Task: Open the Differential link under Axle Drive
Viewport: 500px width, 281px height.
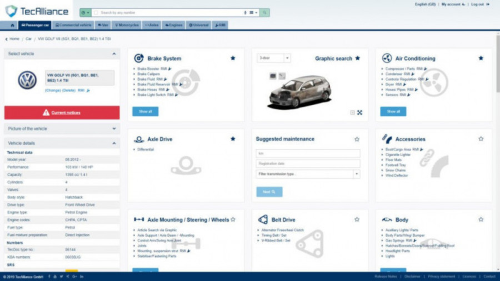Action: point(146,149)
